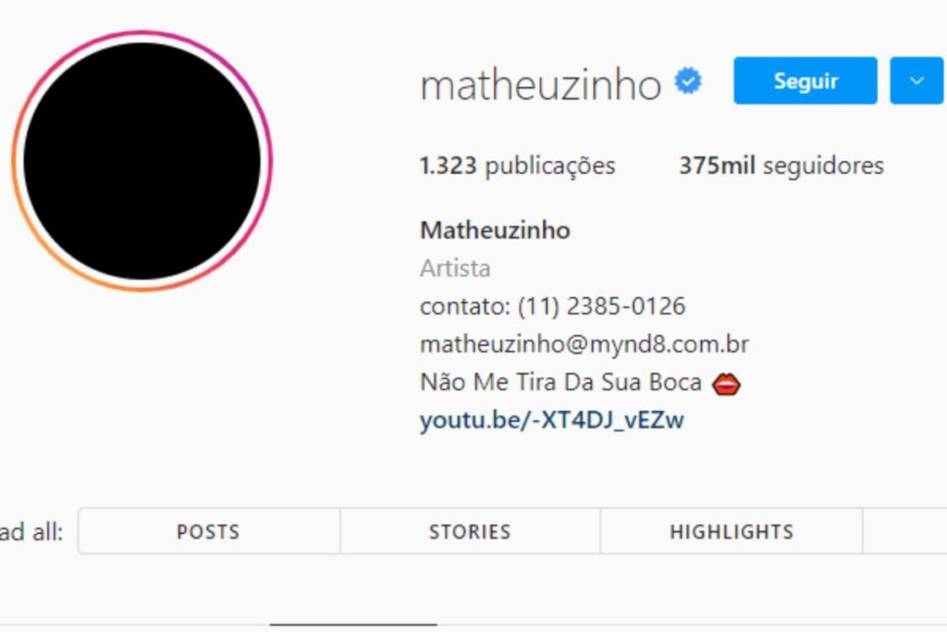947x632 pixels.
Task: Select the STORIES tab
Action: [470, 531]
